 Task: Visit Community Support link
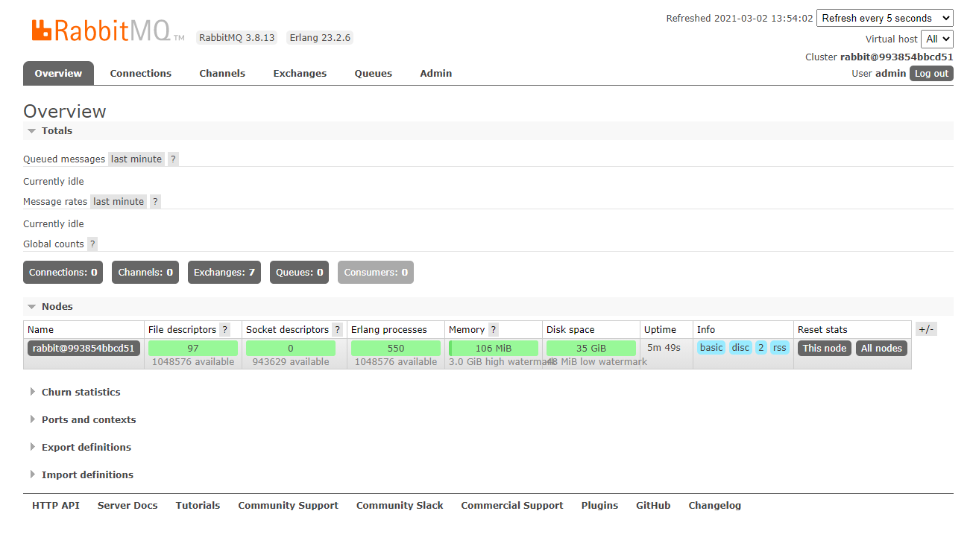(x=288, y=505)
